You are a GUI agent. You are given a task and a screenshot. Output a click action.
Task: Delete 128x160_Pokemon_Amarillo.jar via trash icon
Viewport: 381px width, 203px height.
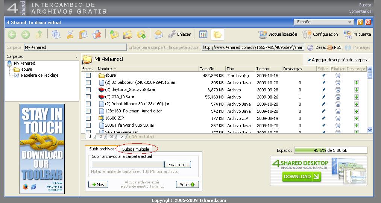[x=338, y=111]
